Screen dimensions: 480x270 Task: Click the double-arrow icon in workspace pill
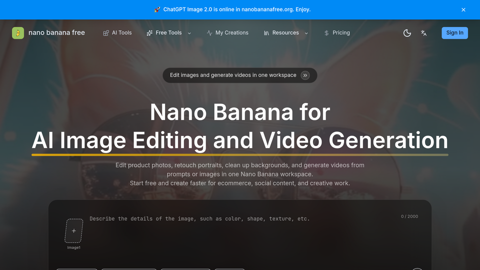point(305,75)
